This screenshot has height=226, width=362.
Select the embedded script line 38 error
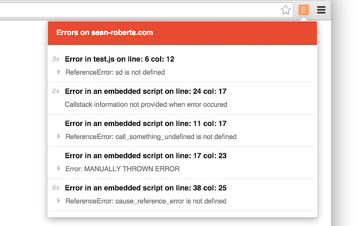146,188
